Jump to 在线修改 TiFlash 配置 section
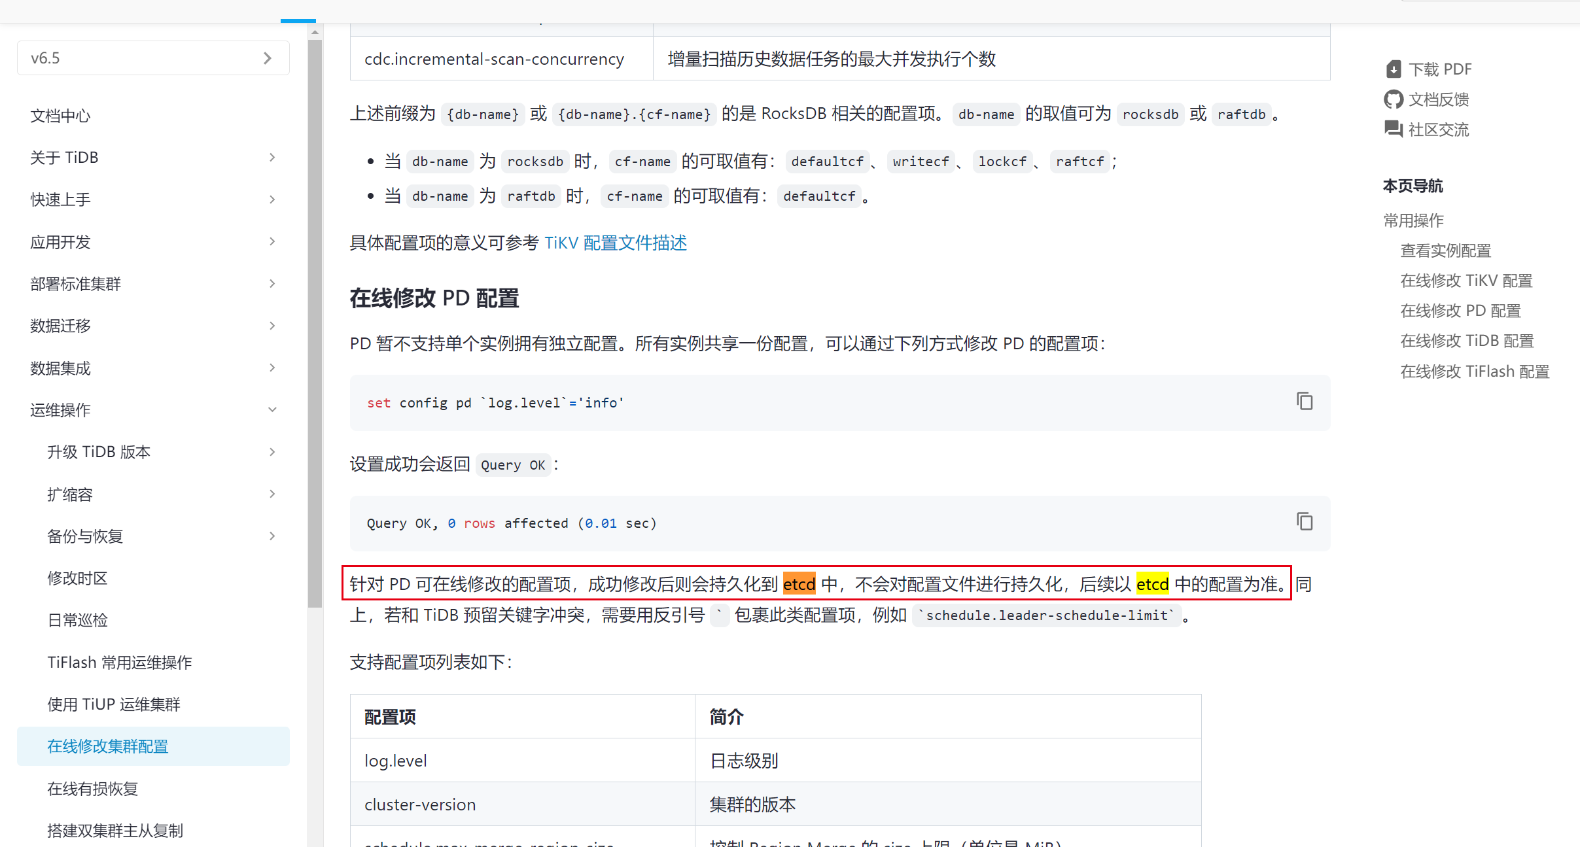Viewport: 1580px width, 847px height. (1475, 372)
